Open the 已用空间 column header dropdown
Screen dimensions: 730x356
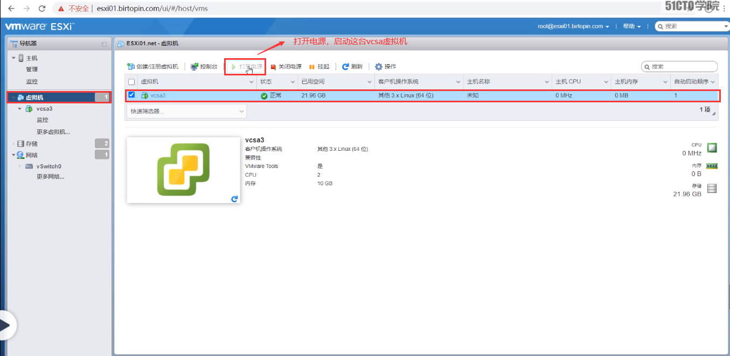point(370,82)
